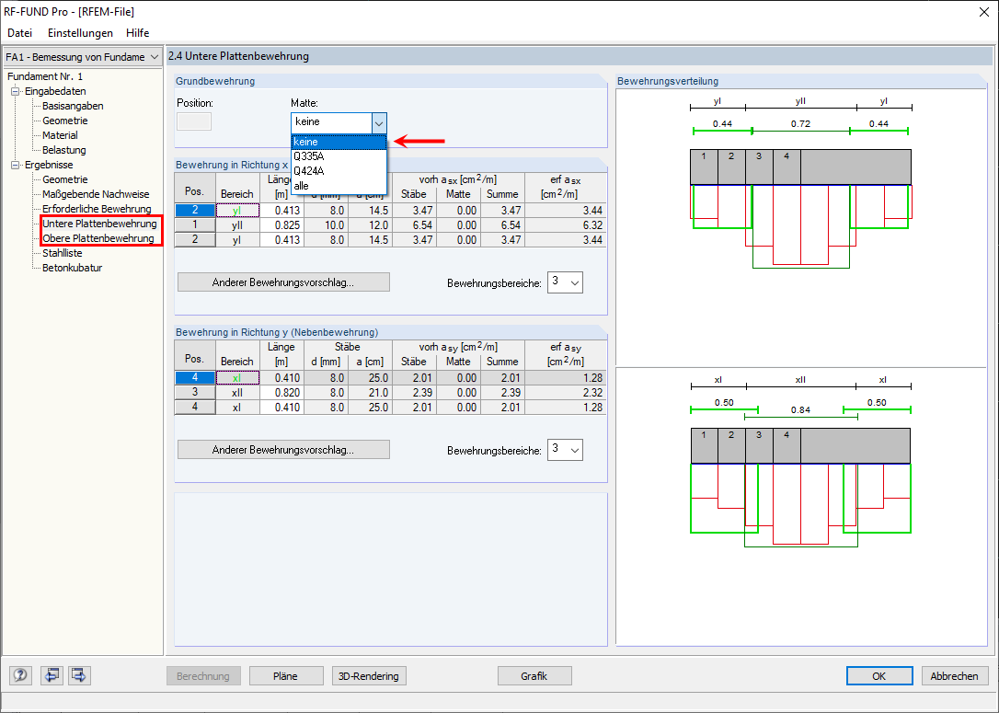Select Fundament Nr. 1 root node

[x=45, y=76]
